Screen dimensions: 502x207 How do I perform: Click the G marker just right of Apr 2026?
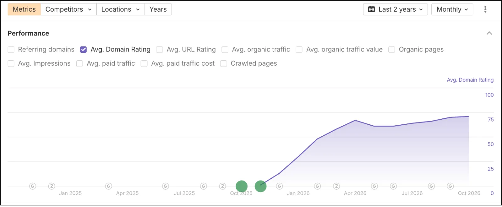click(374, 186)
